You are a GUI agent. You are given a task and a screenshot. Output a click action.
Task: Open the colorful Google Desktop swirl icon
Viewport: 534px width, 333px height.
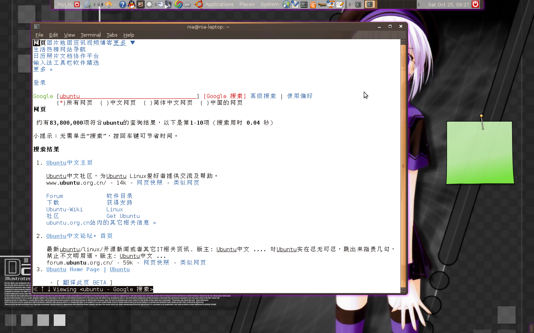coord(178,4)
